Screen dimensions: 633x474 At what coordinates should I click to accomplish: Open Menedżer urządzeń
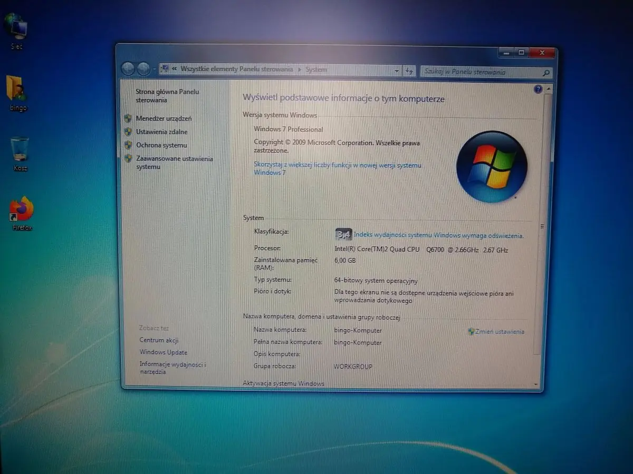click(164, 118)
